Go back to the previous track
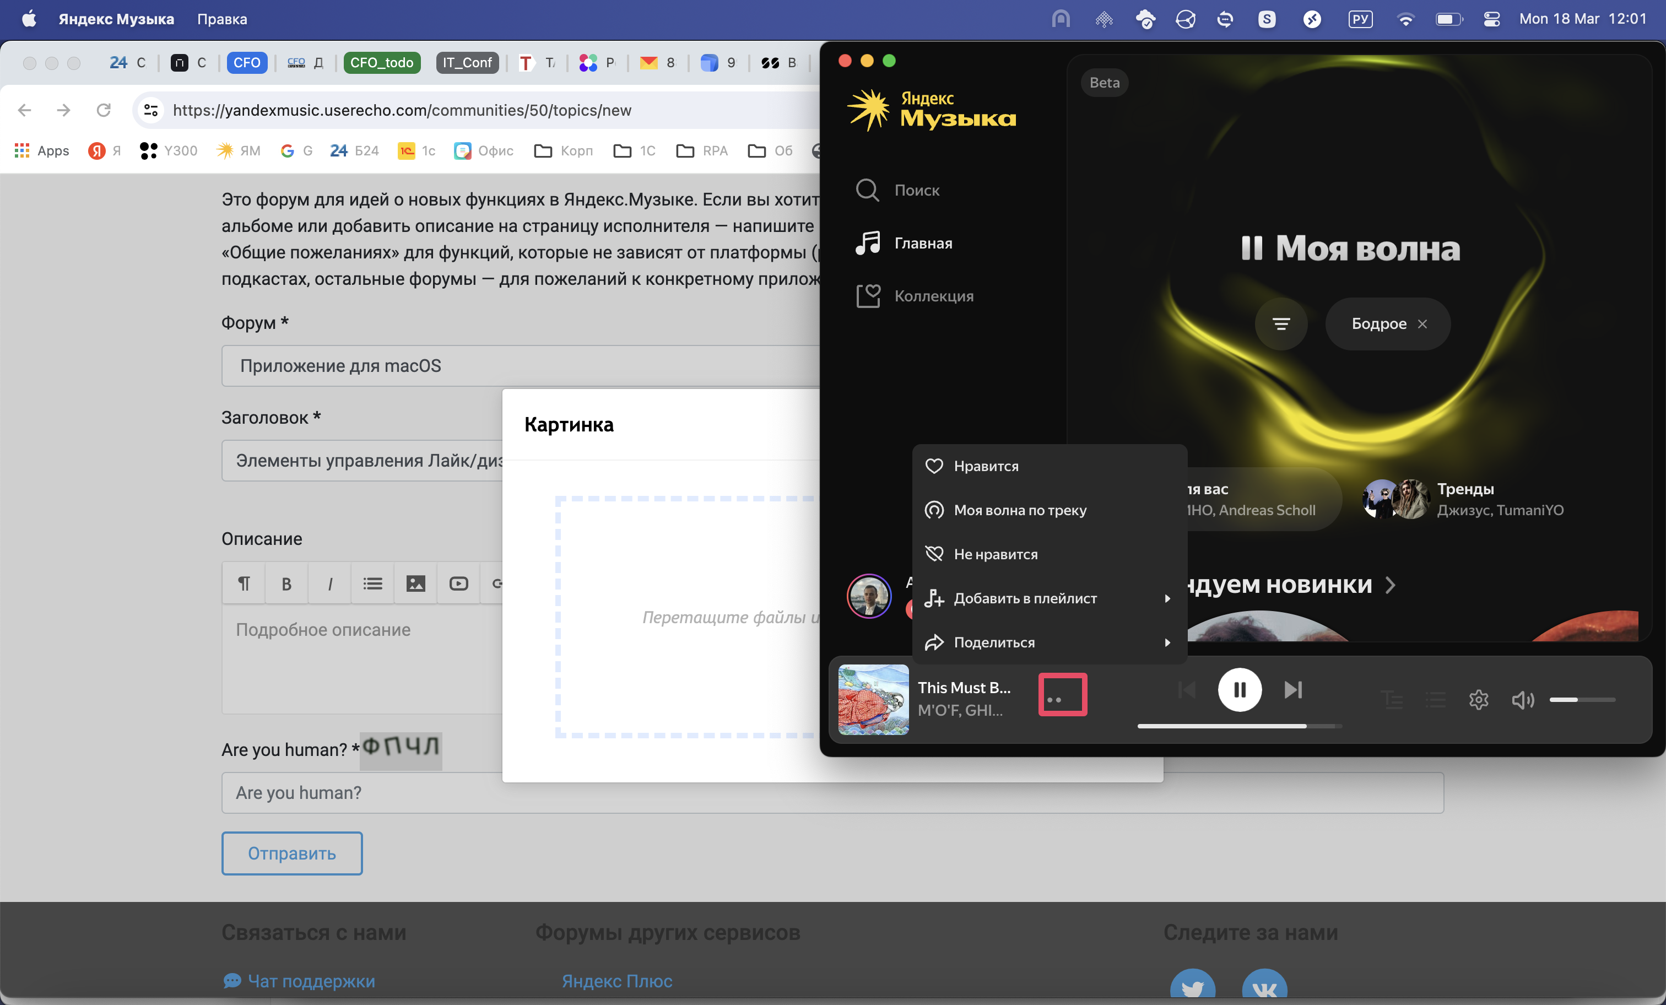Image resolution: width=1666 pixels, height=1005 pixels. 1187,690
